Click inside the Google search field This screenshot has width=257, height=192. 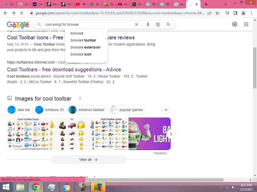pyautogui.click(x=89, y=24)
